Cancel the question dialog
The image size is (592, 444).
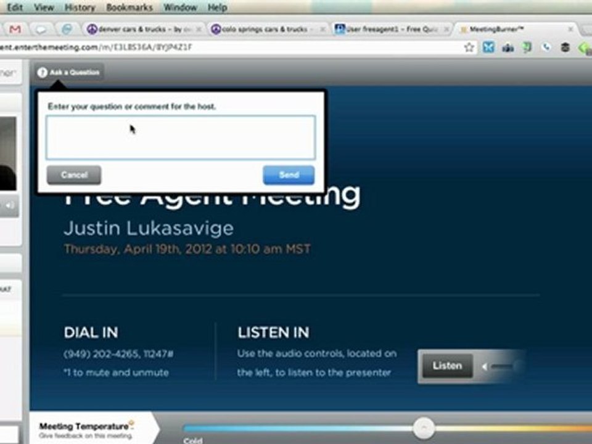coord(74,175)
